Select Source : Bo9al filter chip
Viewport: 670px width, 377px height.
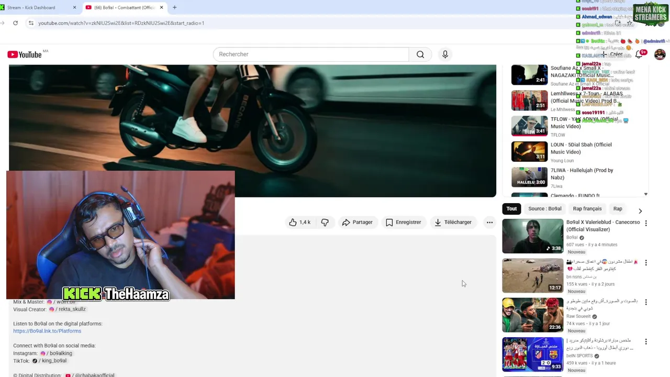544,208
